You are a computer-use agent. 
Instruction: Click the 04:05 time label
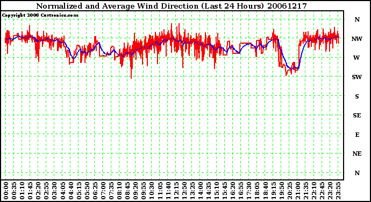[62, 191]
